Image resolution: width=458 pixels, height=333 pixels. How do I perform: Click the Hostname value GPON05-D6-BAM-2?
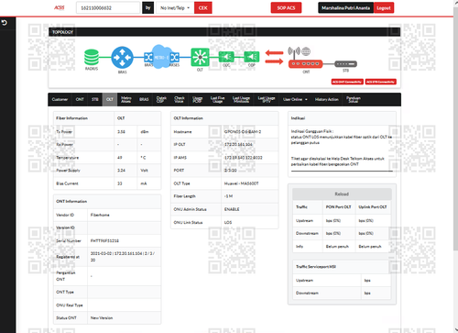click(x=243, y=132)
